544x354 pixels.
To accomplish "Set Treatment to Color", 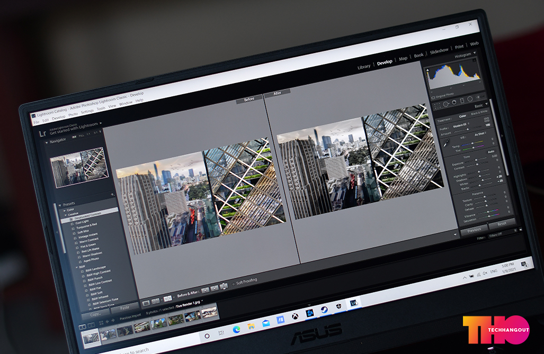I will pyautogui.click(x=462, y=116).
